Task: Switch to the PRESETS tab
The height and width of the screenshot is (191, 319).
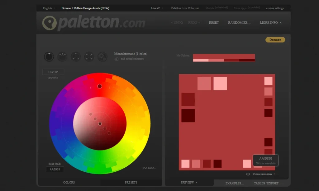Action: point(131,183)
